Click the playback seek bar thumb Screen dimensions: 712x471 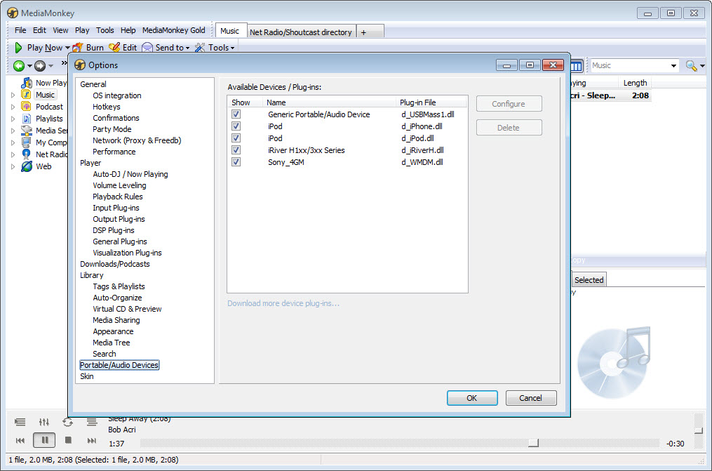pos(534,443)
